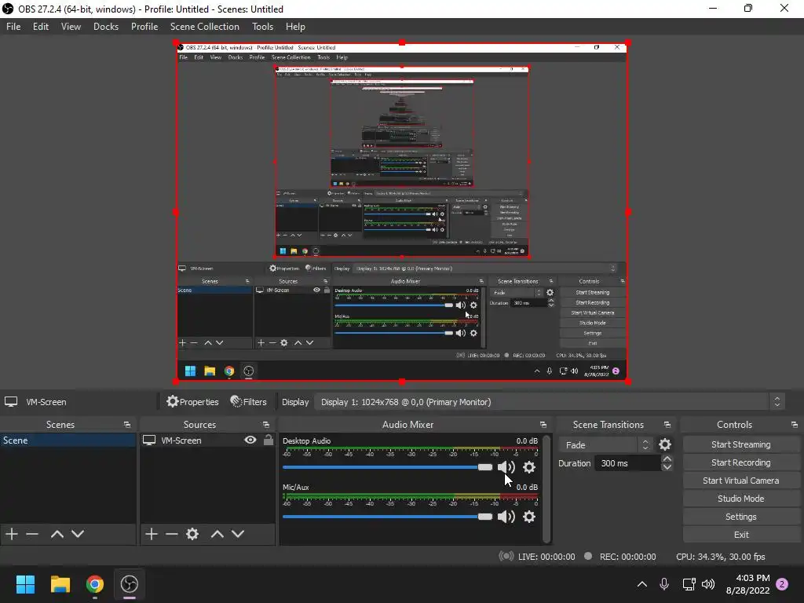Remove selected scene with minus icon
Viewport: 804px width, 603px height.
(x=32, y=534)
